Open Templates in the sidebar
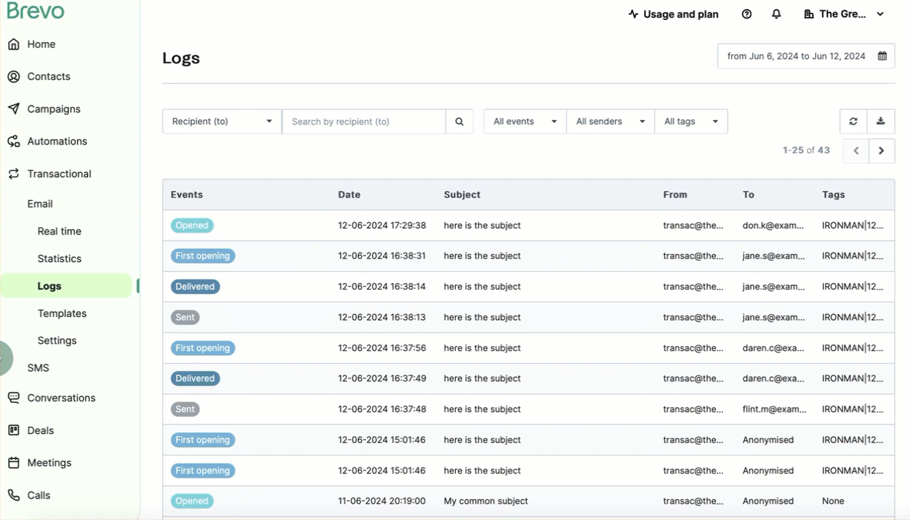 [62, 313]
